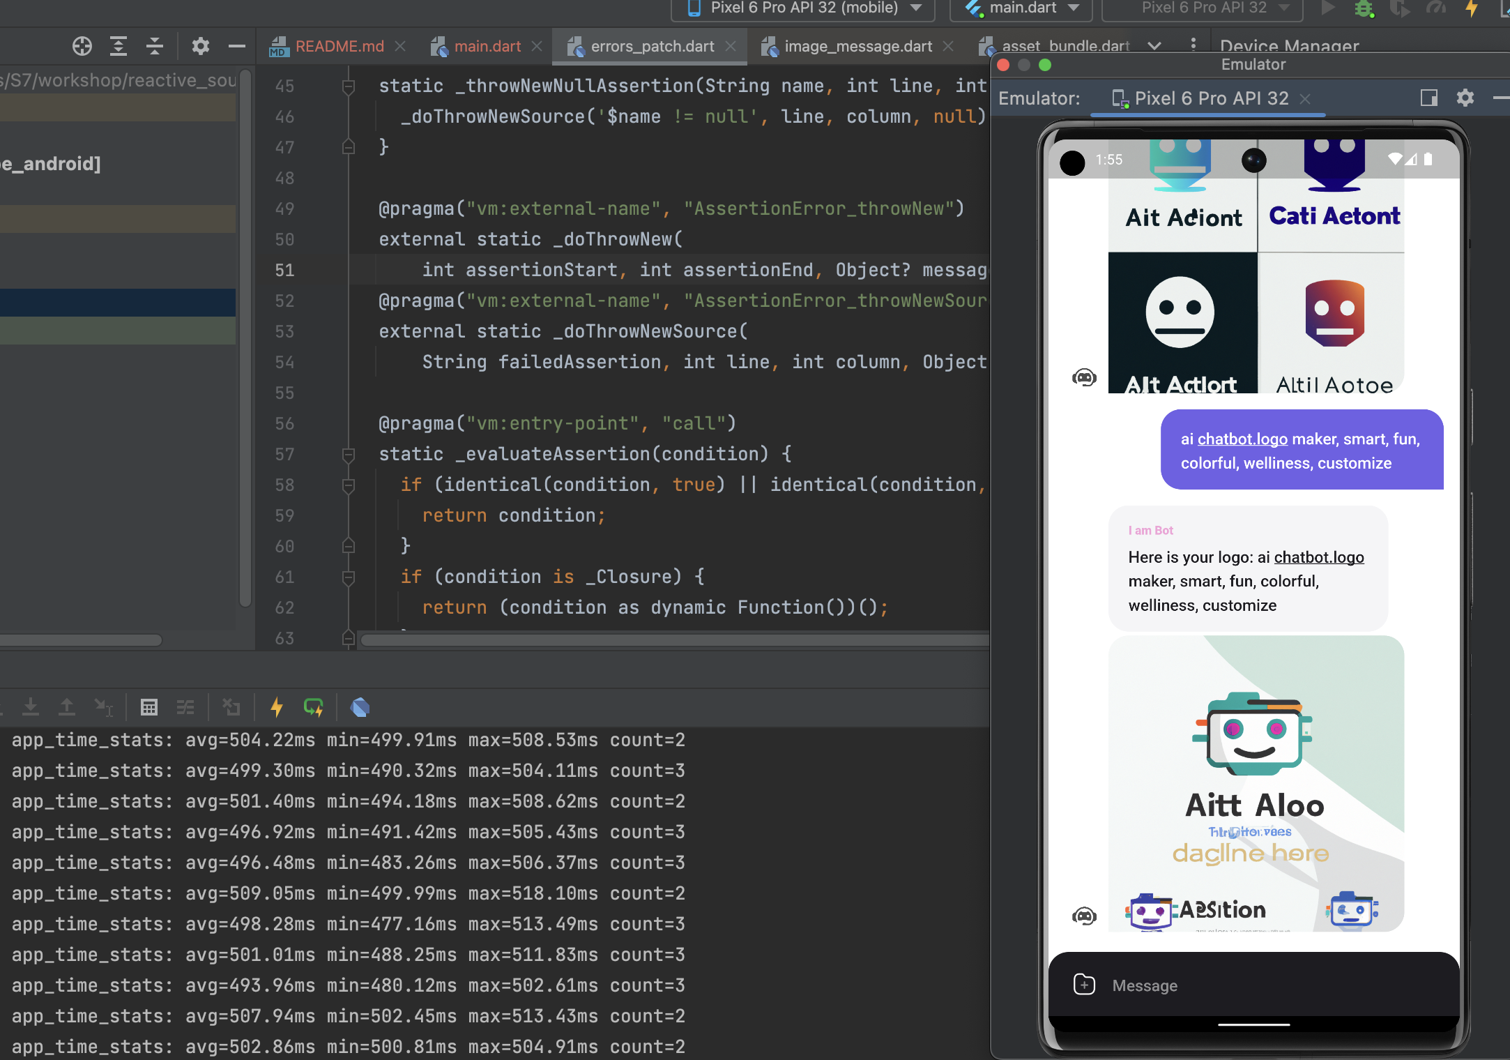Viewport: 1510px width, 1060px height.
Task: Click the chatbot.logo link in purple message
Action: (1242, 439)
